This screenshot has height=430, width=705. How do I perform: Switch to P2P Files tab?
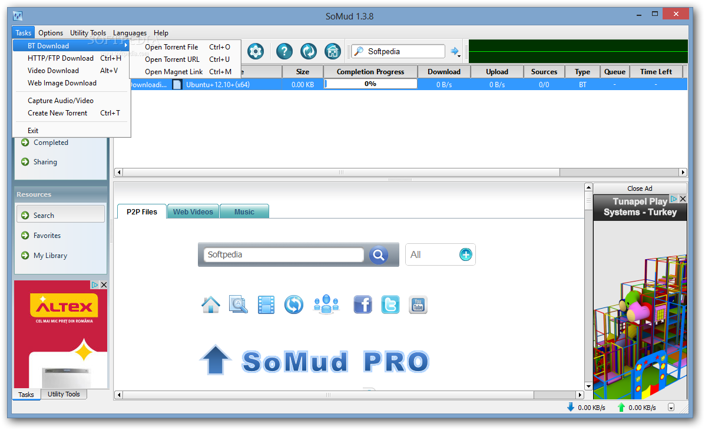point(141,211)
